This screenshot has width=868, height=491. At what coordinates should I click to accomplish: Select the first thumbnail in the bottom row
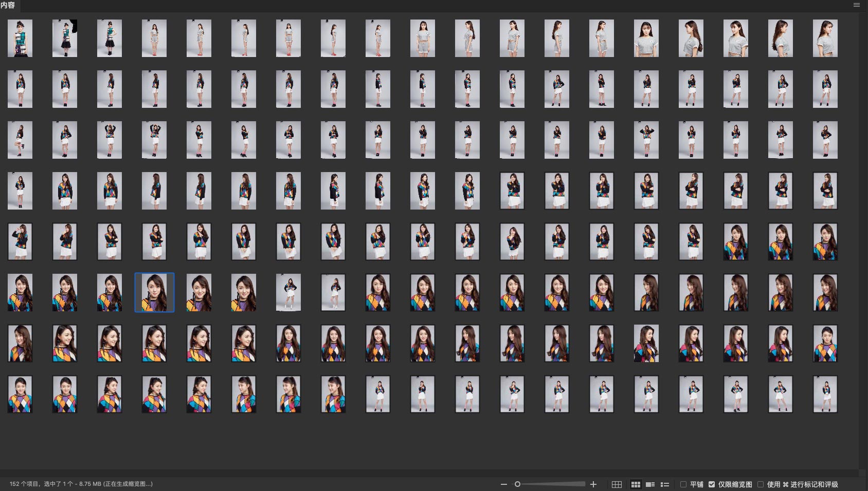[x=20, y=394]
